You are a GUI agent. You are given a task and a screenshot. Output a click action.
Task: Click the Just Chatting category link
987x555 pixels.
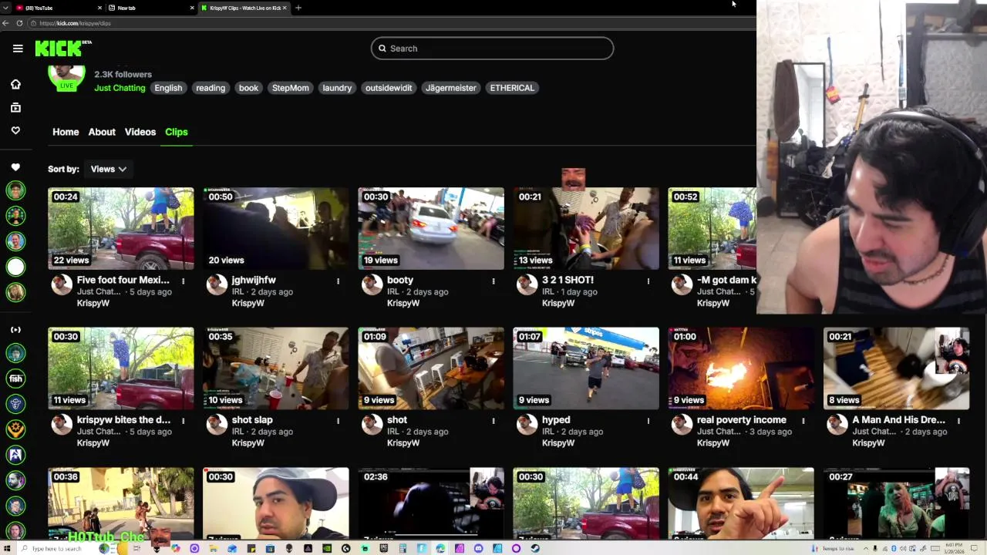point(120,88)
